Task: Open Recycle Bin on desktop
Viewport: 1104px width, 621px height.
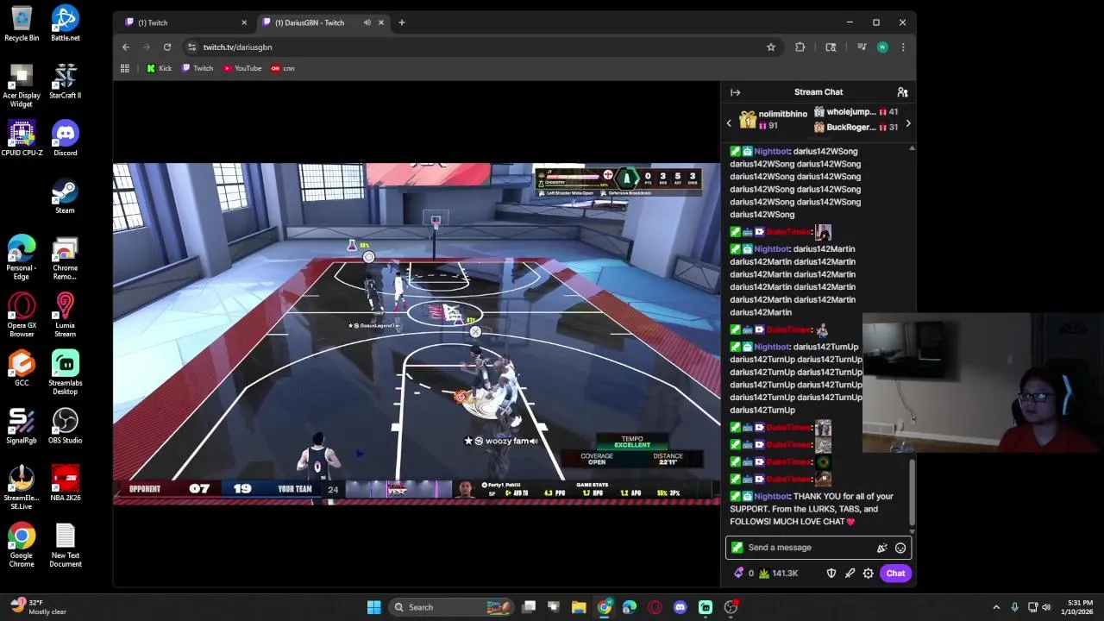Action: point(22,24)
